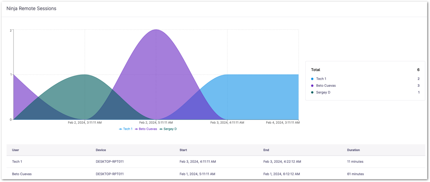Click x-axis label Feb 4, 2024, 3:11:11 AM

coord(283,123)
